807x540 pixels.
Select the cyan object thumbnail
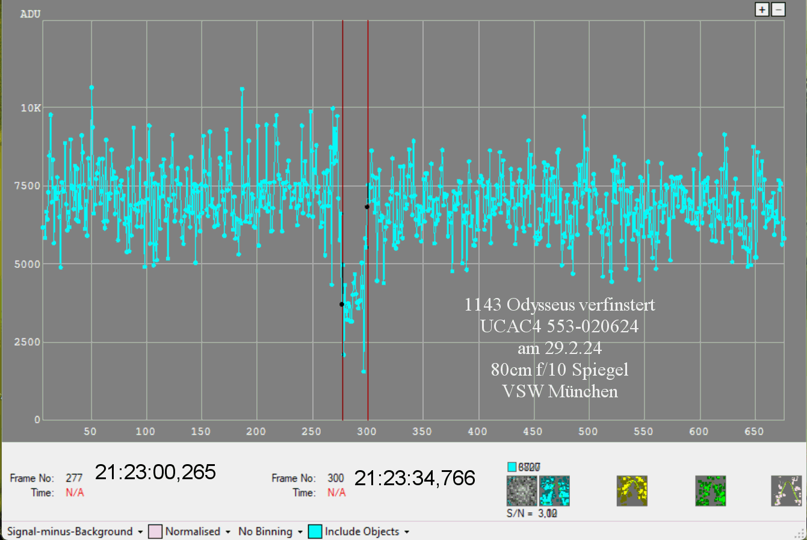coord(554,491)
